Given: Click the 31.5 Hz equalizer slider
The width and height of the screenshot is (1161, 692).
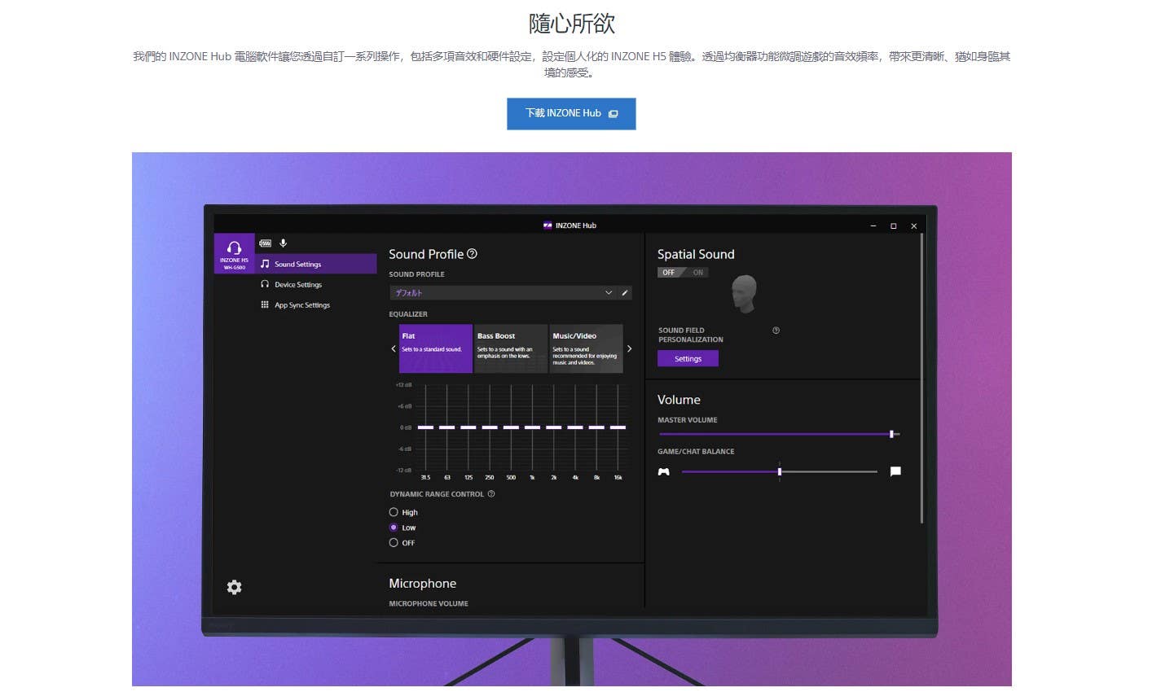Looking at the screenshot, I should 425,427.
